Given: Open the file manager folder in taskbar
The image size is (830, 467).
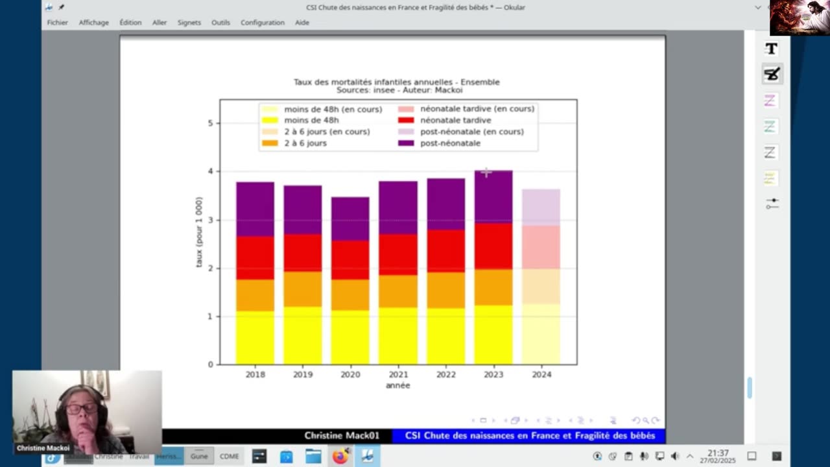Looking at the screenshot, I should click(313, 456).
